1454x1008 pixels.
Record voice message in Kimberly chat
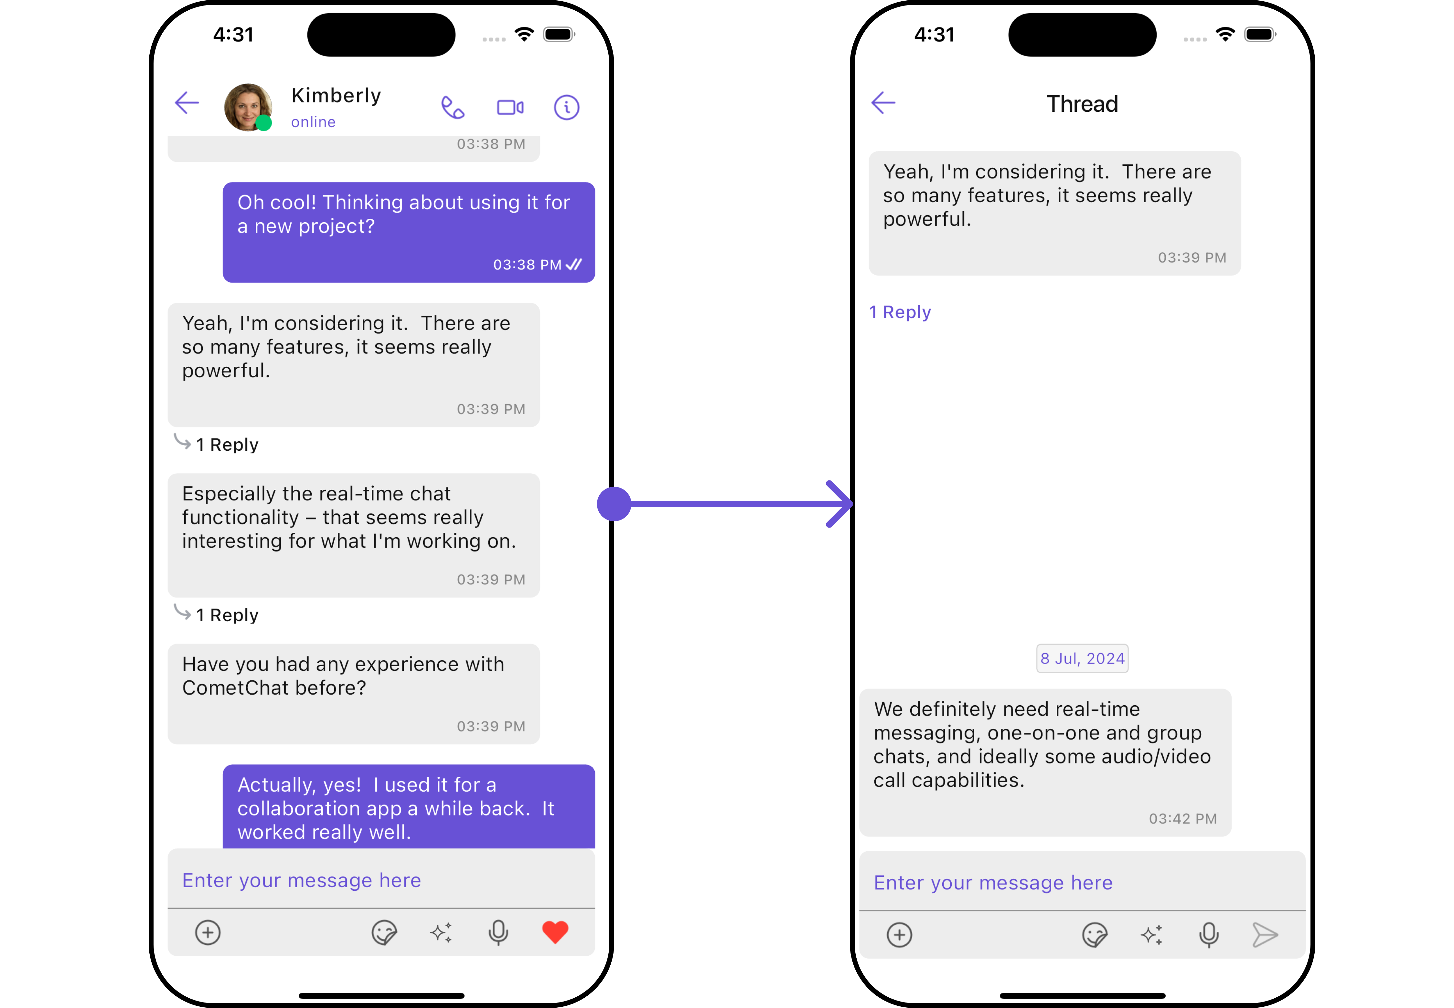[x=498, y=932]
